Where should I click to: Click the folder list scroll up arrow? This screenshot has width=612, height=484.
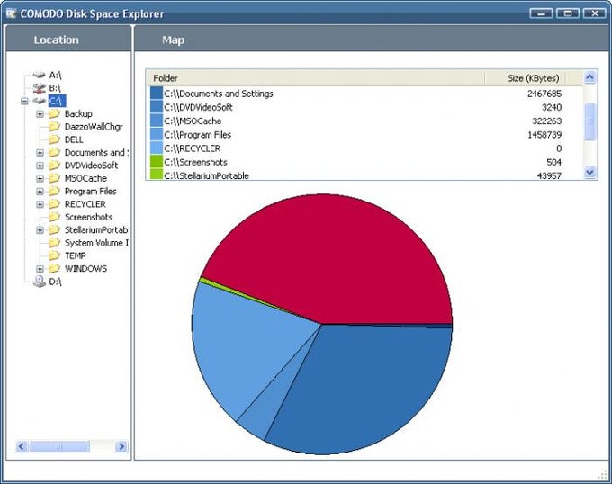pos(589,77)
